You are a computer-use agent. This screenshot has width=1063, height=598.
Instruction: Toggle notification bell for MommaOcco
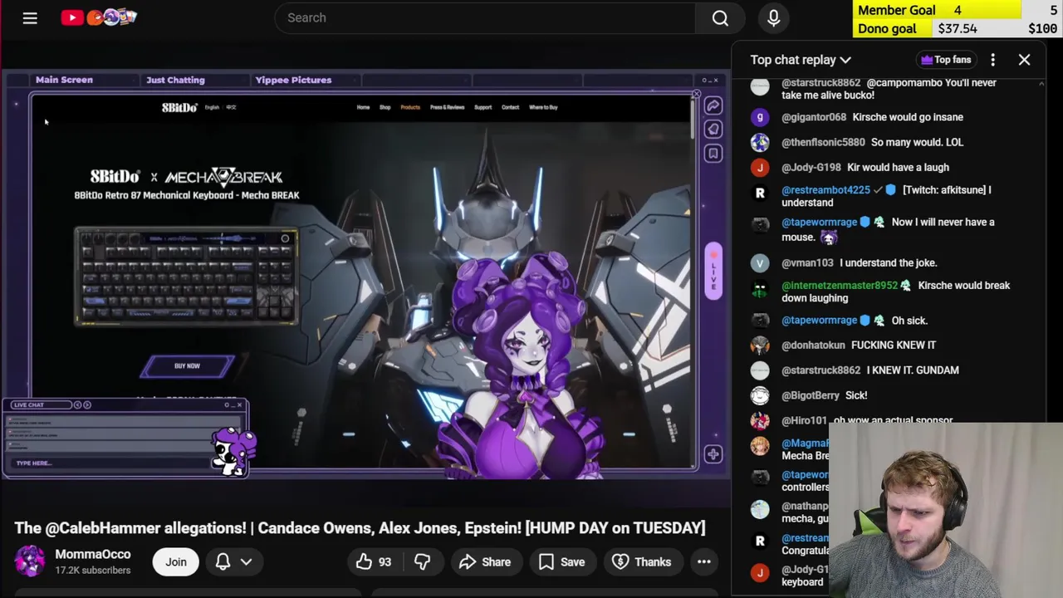pos(223,562)
